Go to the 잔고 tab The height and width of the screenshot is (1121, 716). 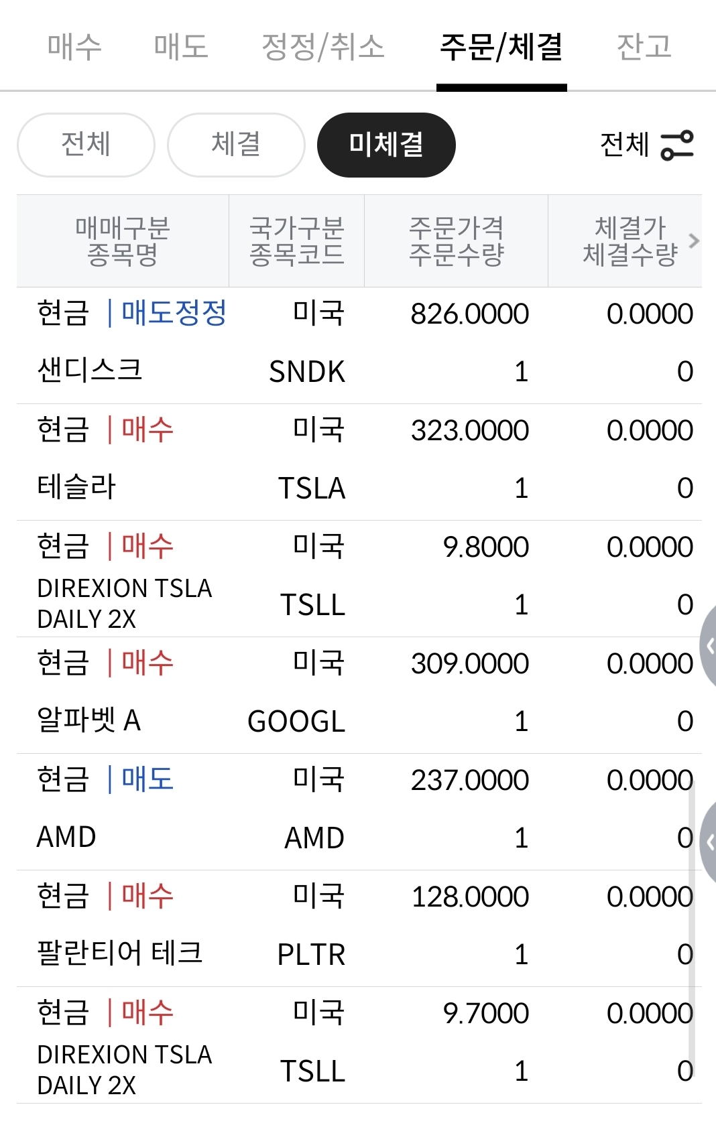click(x=644, y=46)
